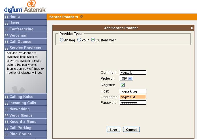Viewport: 197px width, 139px height.
Task: Click the Host label
Action: point(105,91)
